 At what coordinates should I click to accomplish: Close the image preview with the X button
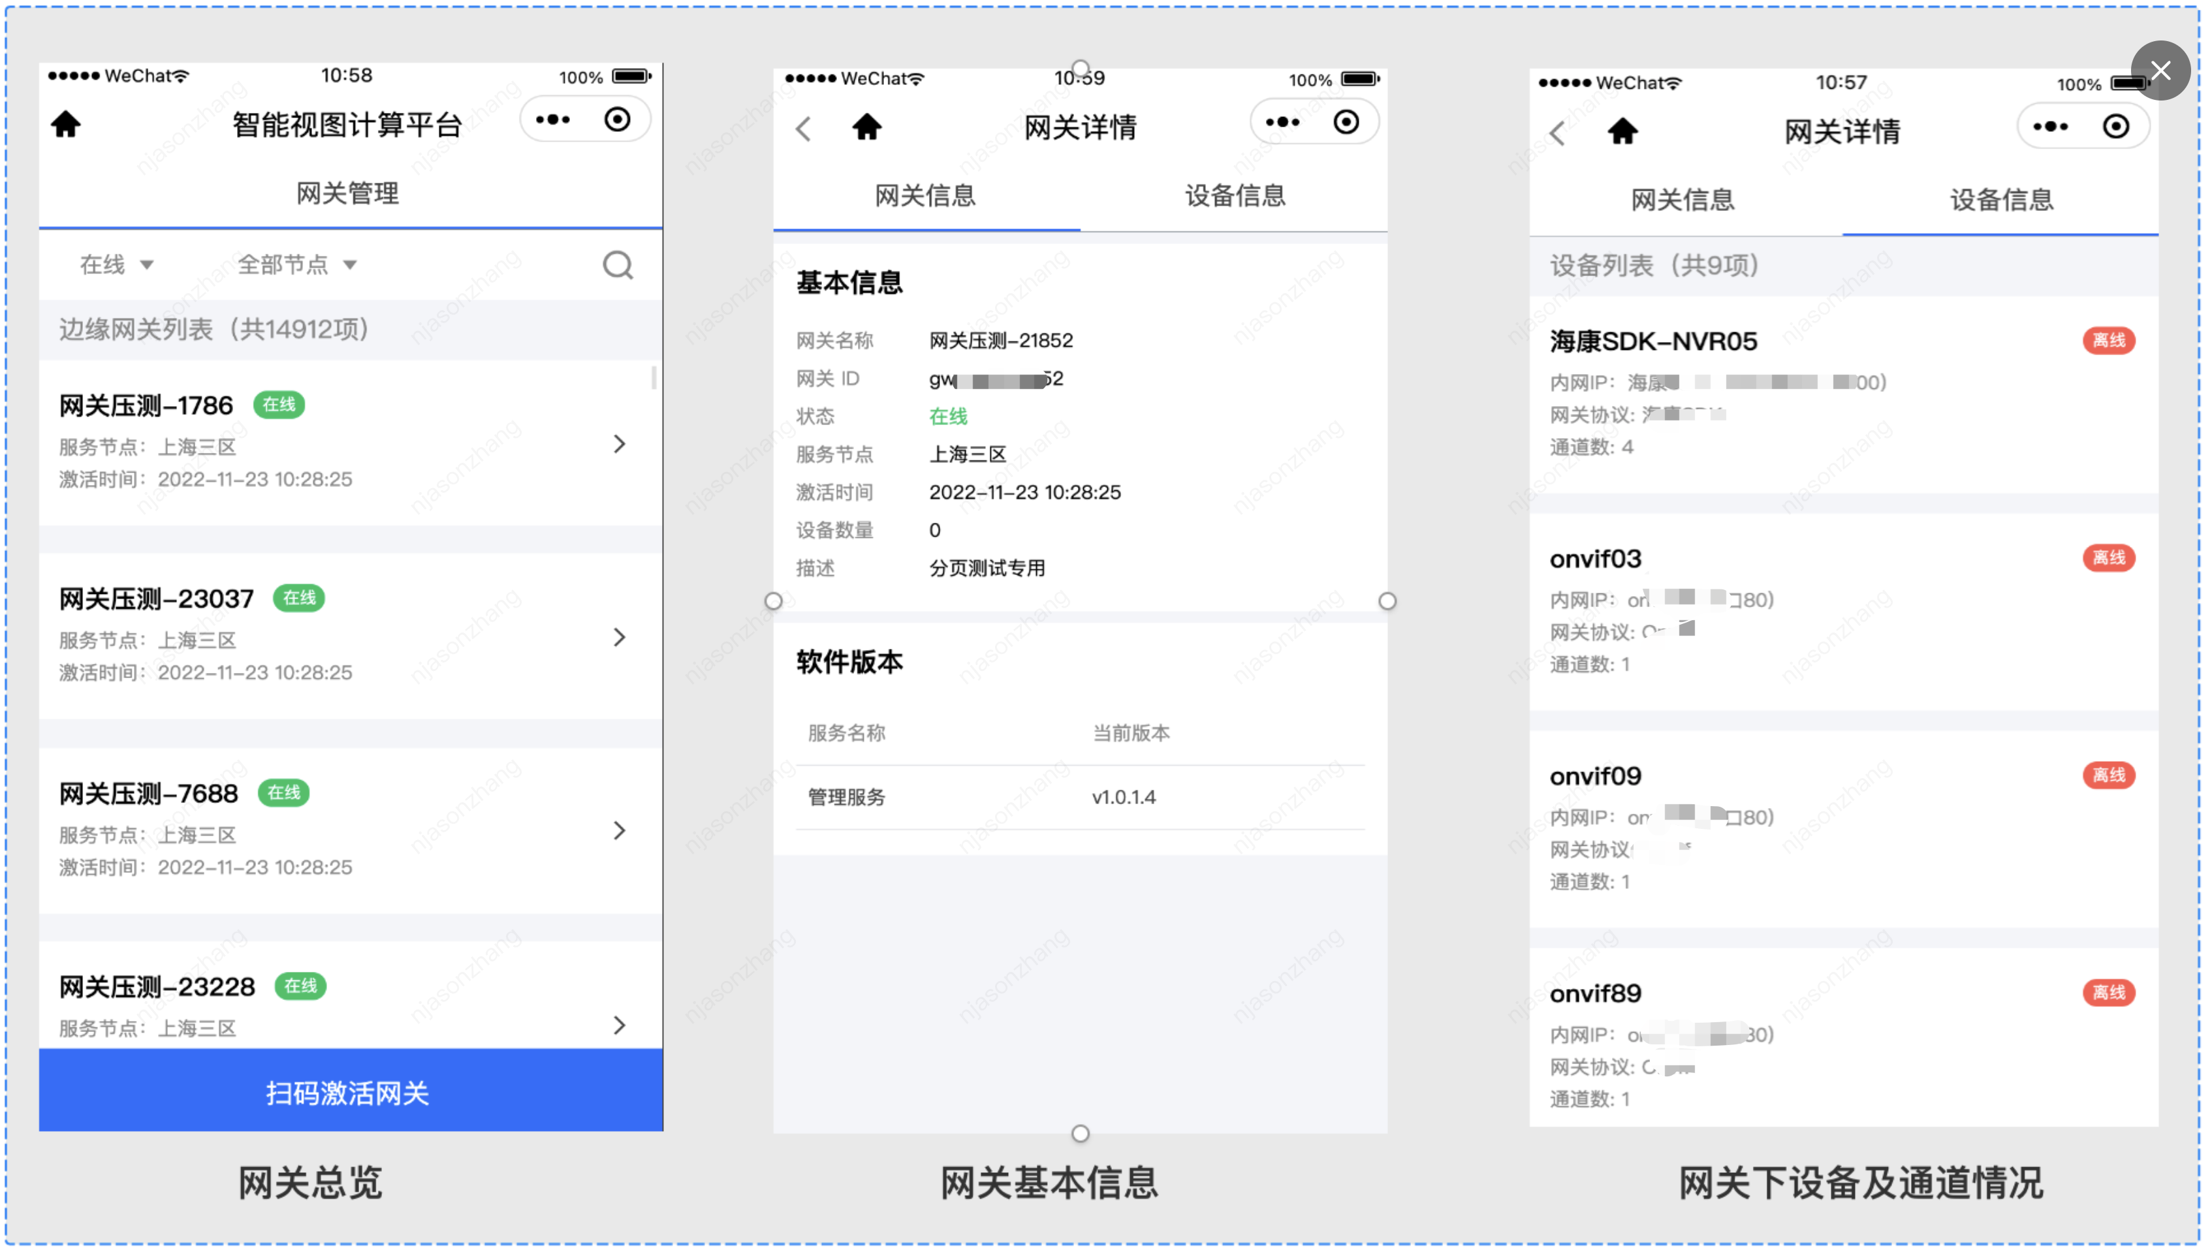click(2160, 70)
